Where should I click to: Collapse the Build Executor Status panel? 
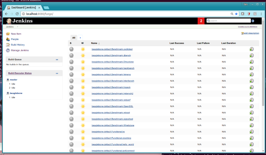(x=57, y=73)
